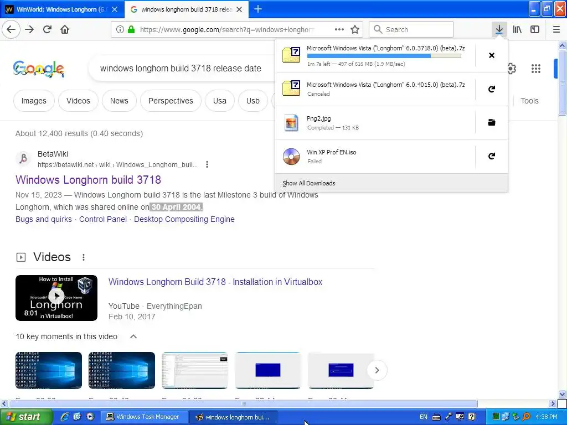This screenshot has height=425, width=567.
Task: Show next key moments with arrow
Action: (x=377, y=370)
